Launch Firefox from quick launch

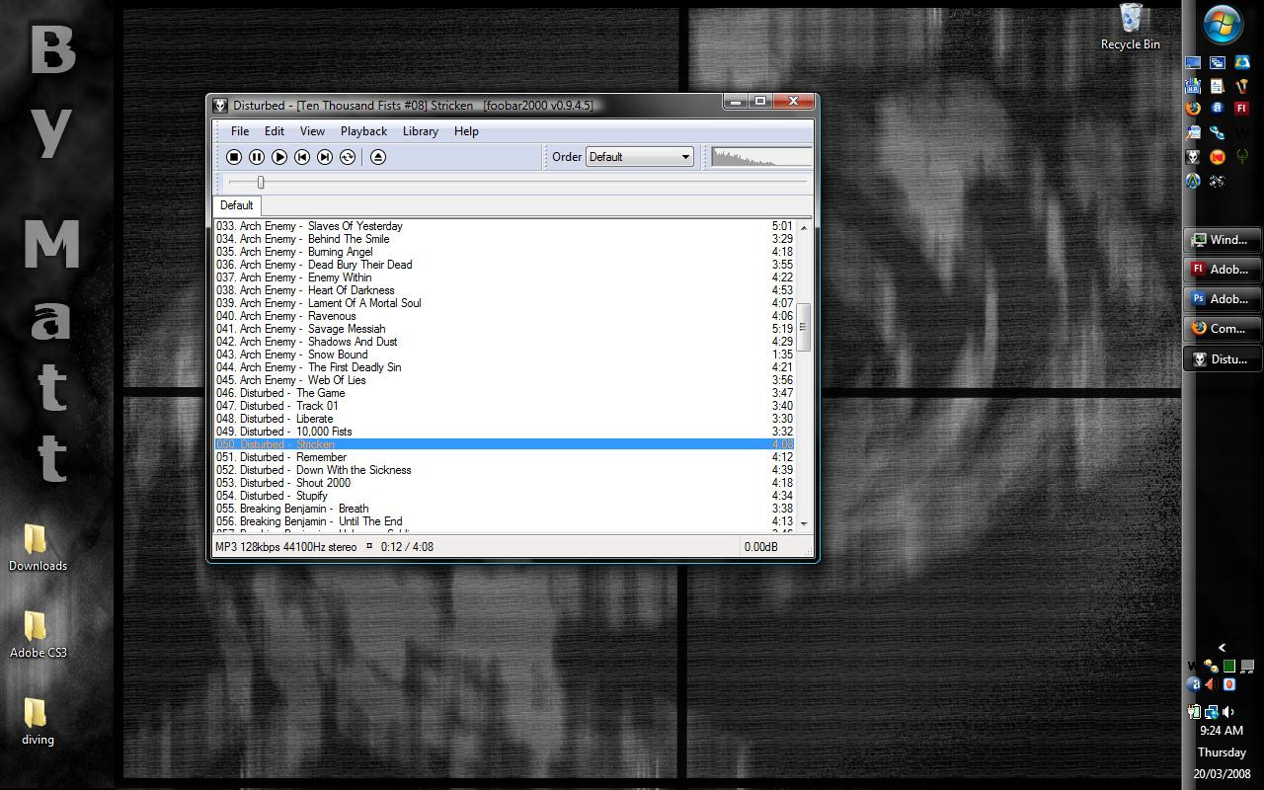coord(1193,109)
